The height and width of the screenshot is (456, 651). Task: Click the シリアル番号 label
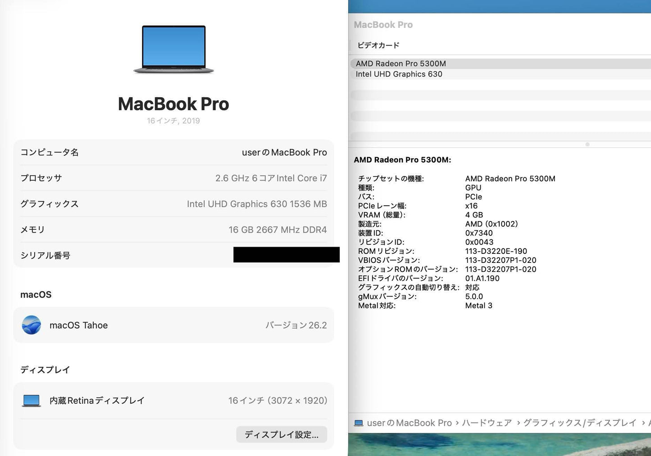[45, 256]
